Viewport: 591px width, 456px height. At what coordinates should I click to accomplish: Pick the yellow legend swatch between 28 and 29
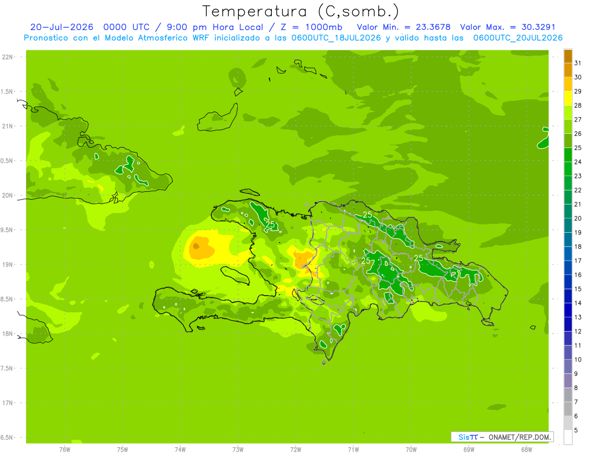tap(568, 98)
